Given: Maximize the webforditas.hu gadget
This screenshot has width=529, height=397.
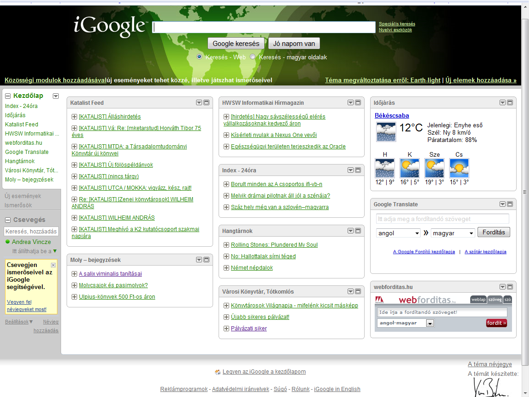Looking at the screenshot, I should pos(510,287).
